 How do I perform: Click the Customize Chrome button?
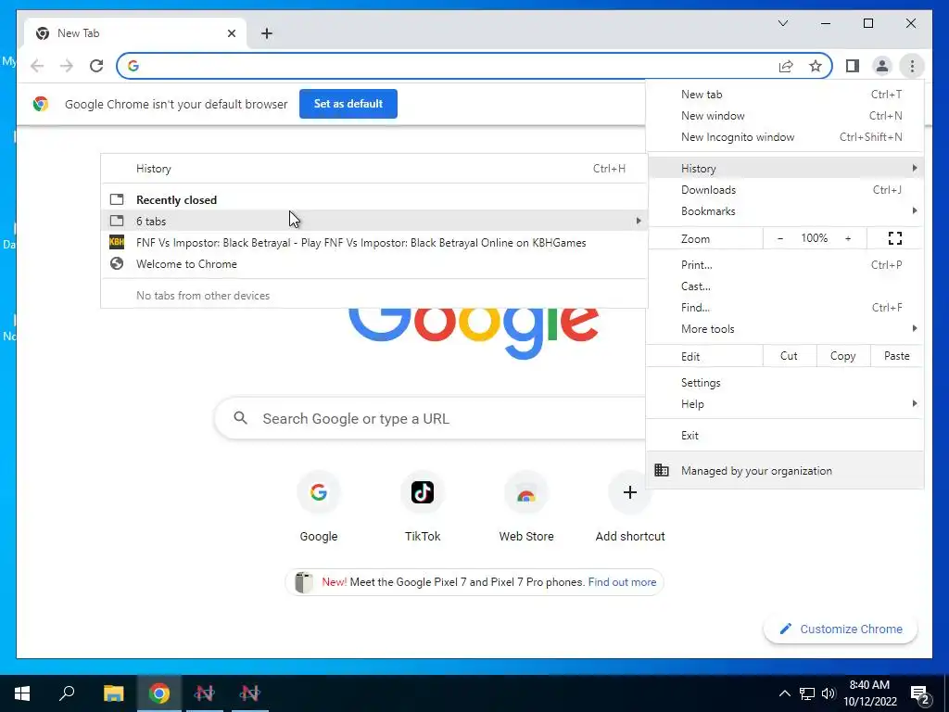pos(840,629)
